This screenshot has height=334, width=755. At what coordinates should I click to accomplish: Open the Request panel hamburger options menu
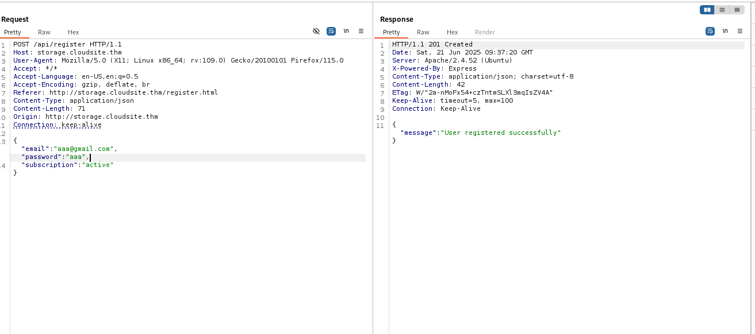361,32
